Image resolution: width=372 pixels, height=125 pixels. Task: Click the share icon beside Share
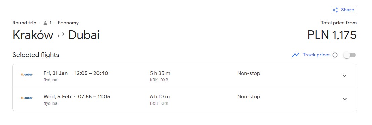click(x=335, y=10)
